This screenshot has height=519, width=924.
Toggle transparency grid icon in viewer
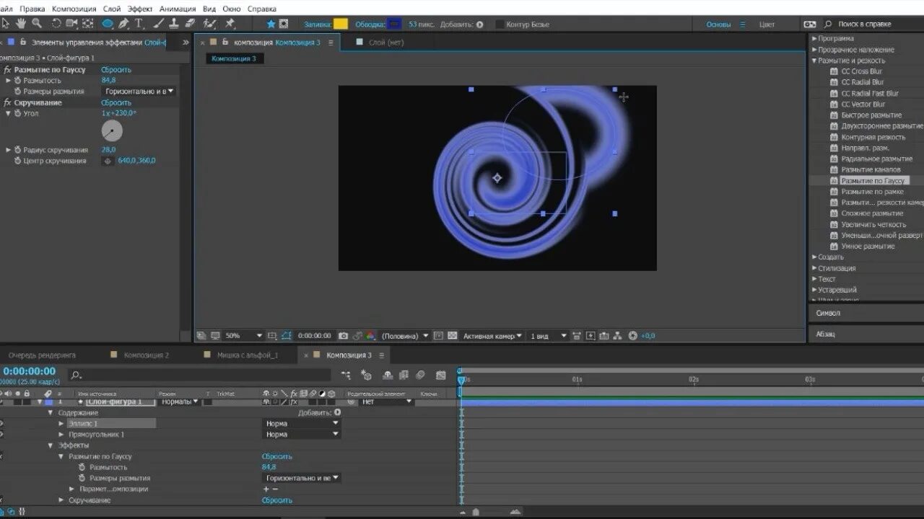[x=452, y=335]
